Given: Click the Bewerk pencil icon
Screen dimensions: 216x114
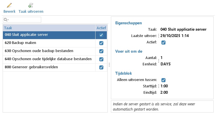Looking at the screenshot, I should pos(9,5).
